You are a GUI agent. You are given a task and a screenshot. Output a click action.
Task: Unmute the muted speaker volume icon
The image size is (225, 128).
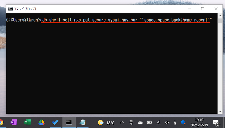167,122
